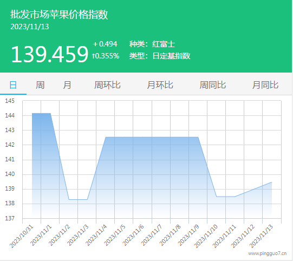
Task: Click the +0.494 change value
Action: 105,44
